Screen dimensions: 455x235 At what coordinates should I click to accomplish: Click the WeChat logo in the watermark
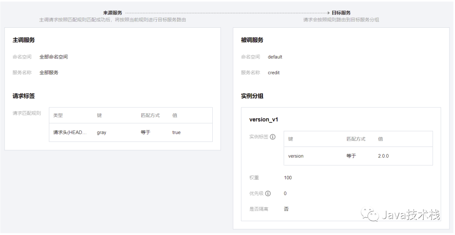(x=372, y=215)
